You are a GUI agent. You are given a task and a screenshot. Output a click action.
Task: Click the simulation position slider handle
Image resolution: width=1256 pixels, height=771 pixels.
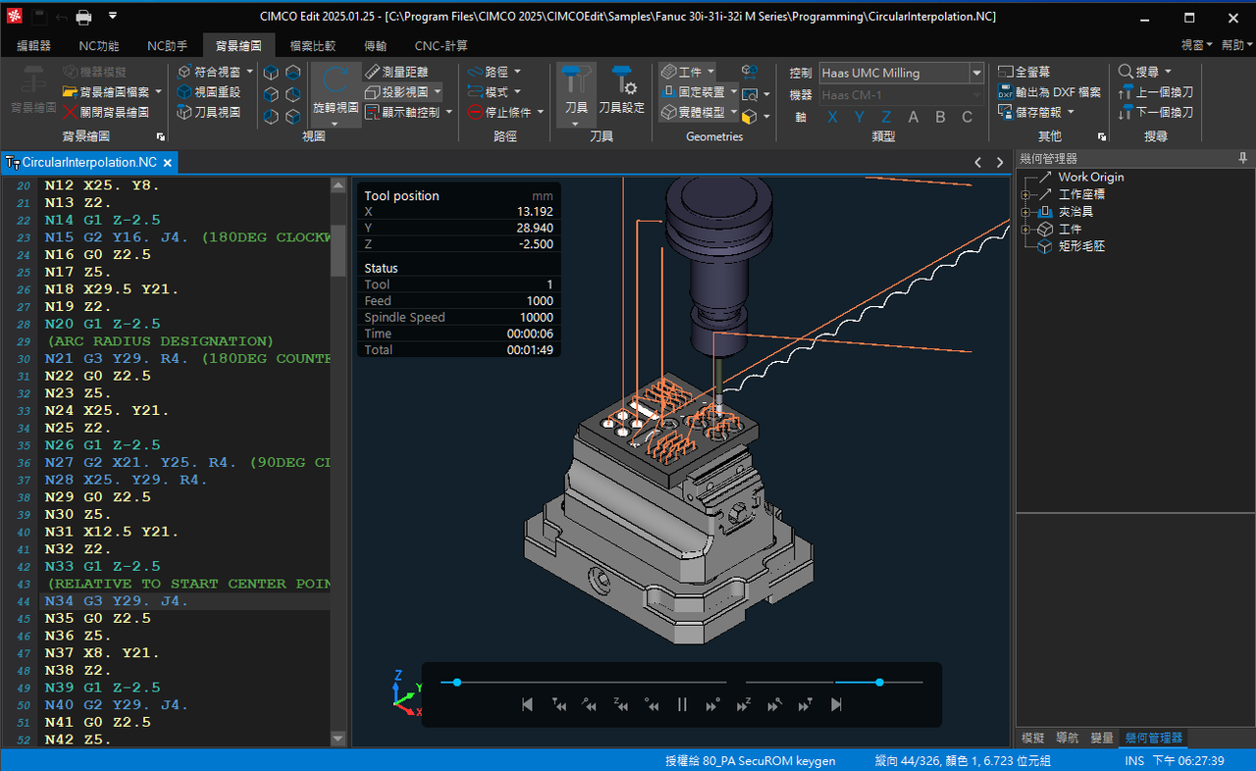[x=456, y=682]
